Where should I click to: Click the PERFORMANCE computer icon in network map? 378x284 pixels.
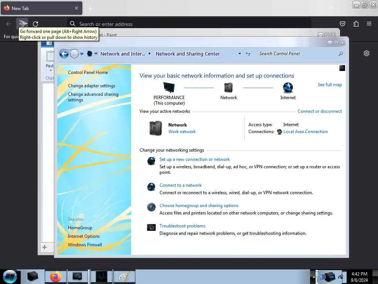[x=169, y=87]
